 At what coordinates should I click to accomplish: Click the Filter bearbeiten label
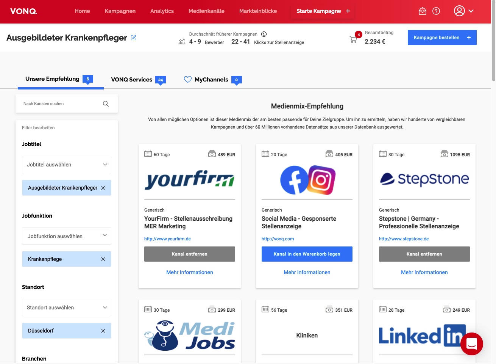pyautogui.click(x=38, y=128)
